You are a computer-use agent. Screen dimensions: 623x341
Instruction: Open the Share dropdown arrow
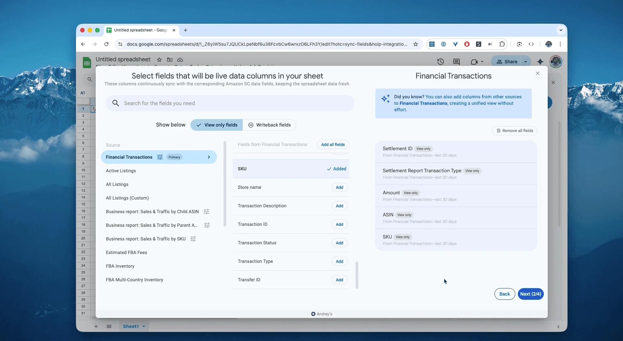click(526, 62)
